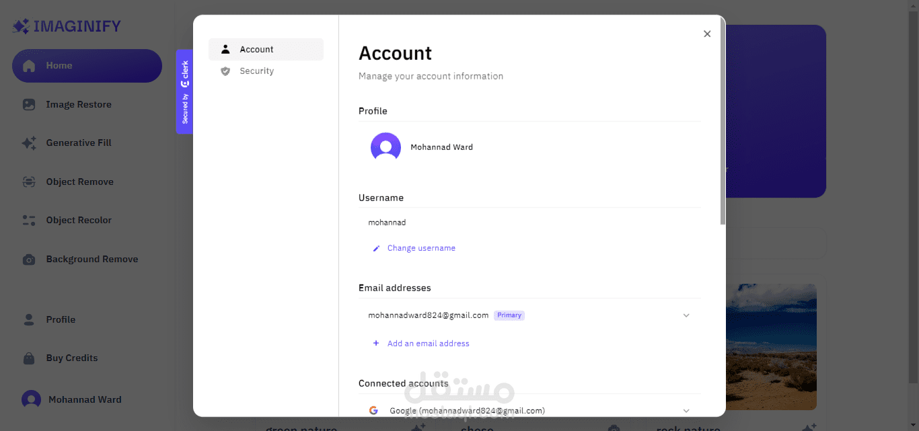Screen dimensions: 919x431
Task: Click the sidebar user avatar icon
Action: click(x=31, y=399)
